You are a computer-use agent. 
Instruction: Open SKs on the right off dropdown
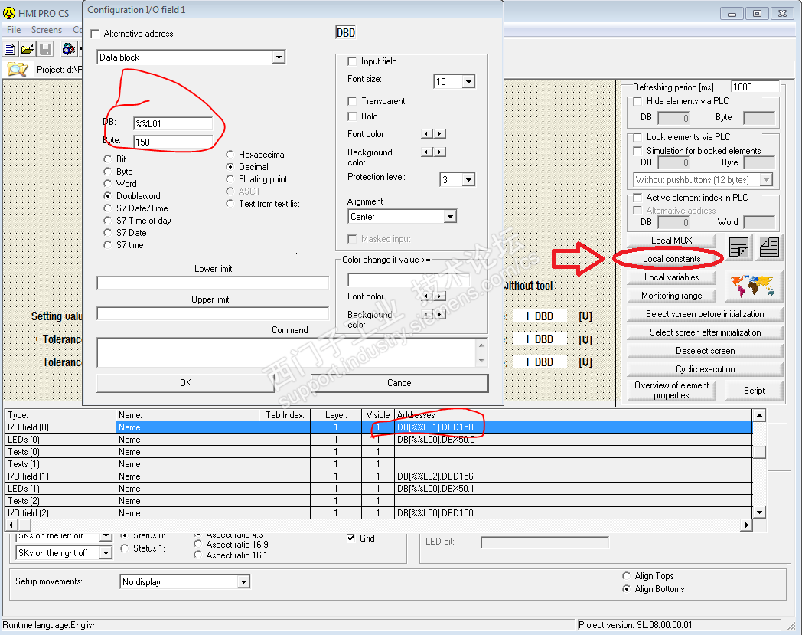click(106, 553)
